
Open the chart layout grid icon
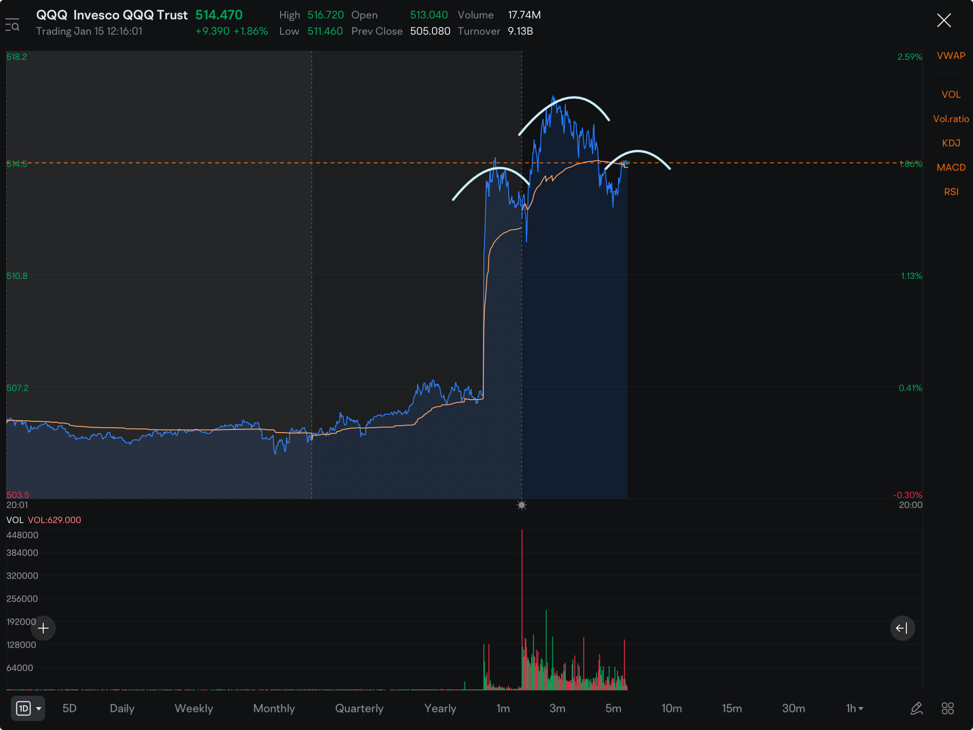click(x=948, y=708)
